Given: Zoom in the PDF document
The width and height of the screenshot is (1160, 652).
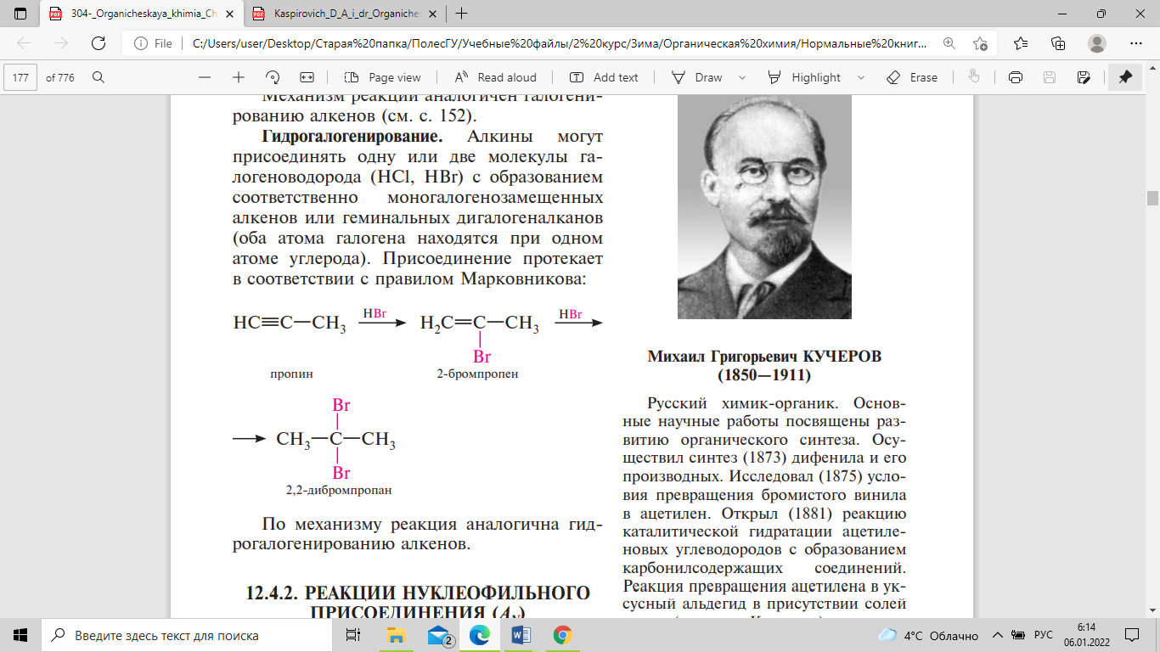Looking at the screenshot, I should 239,77.
